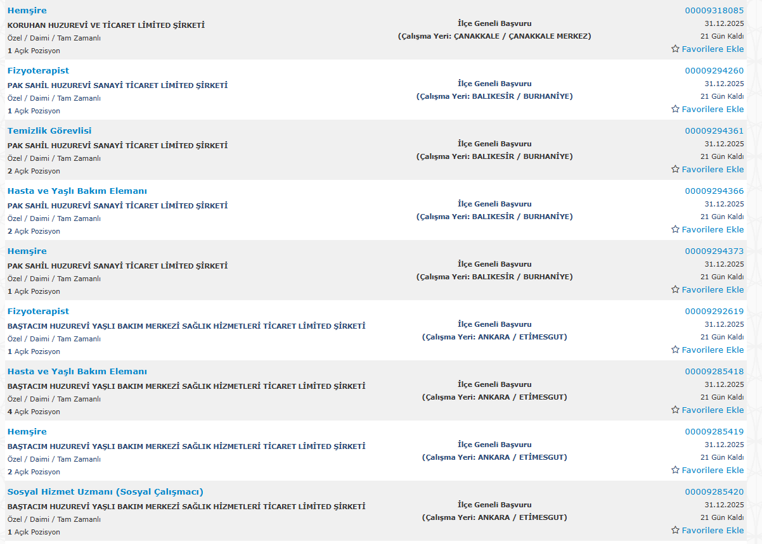
Task: Open the Hemşire job at Koruhan Huzurevi
Action: [27, 11]
